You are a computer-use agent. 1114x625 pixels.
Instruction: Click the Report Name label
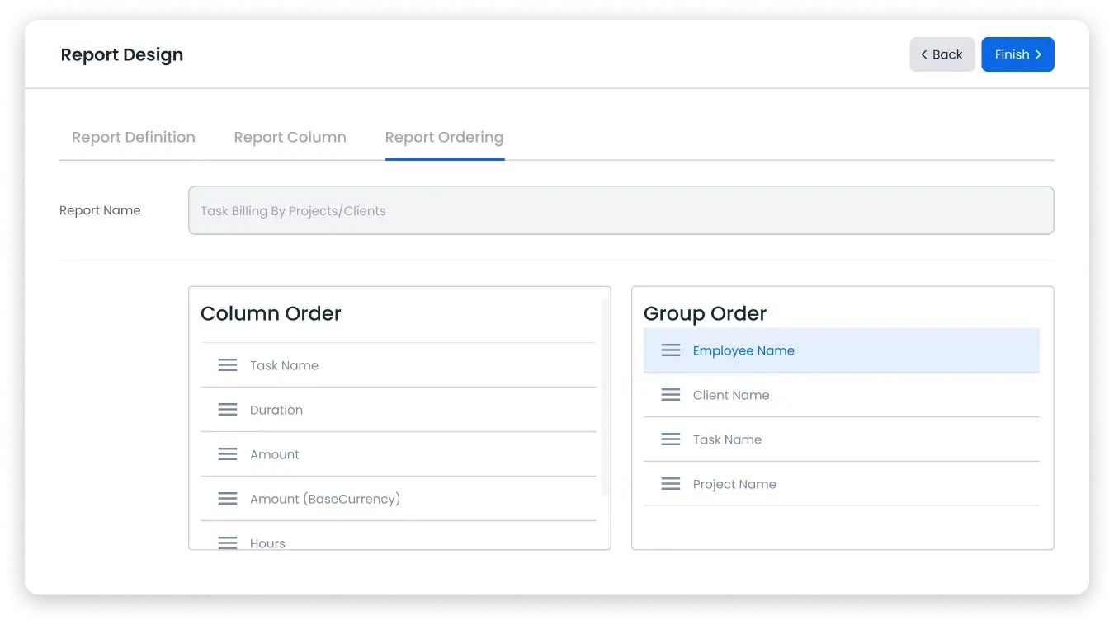tap(100, 210)
